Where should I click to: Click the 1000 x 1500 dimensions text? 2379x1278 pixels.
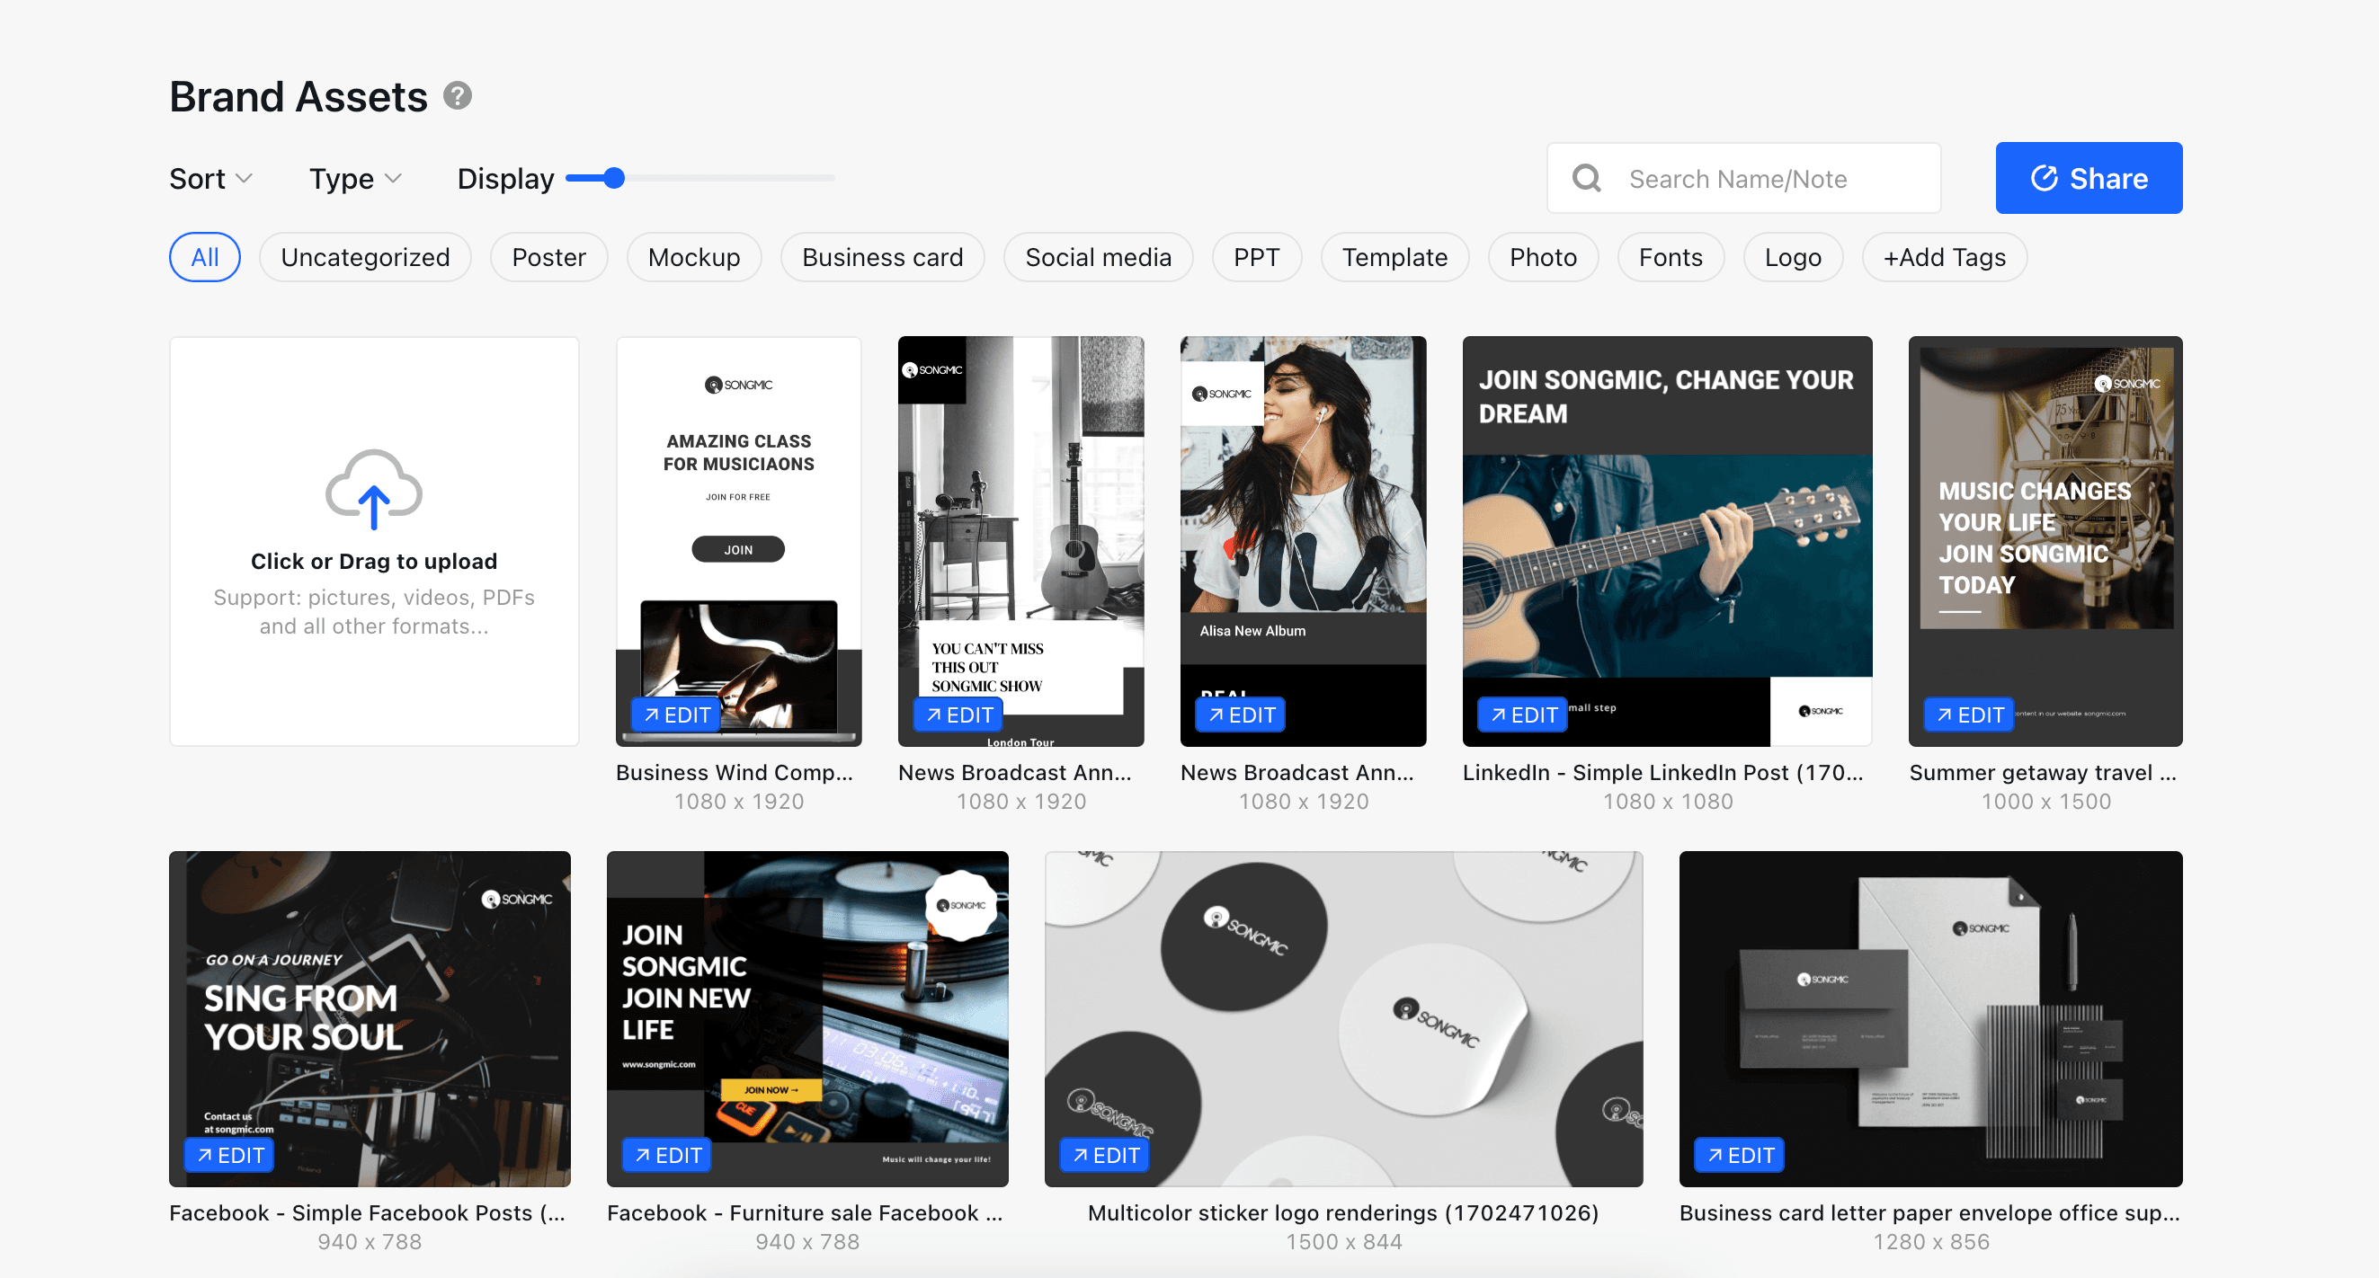[x=2045, y=802]
